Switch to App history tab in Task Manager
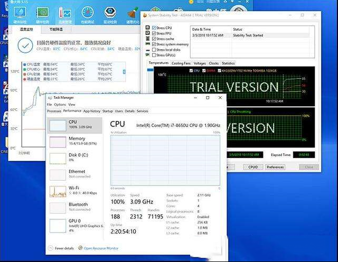Screen dimensions: 338x262 [92, 111]
